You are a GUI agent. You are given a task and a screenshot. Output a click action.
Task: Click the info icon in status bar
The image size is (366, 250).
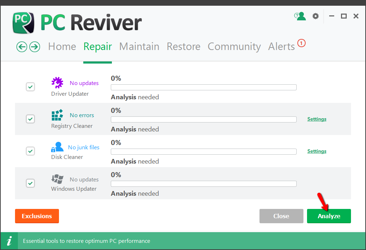click(x=9, y=241)
